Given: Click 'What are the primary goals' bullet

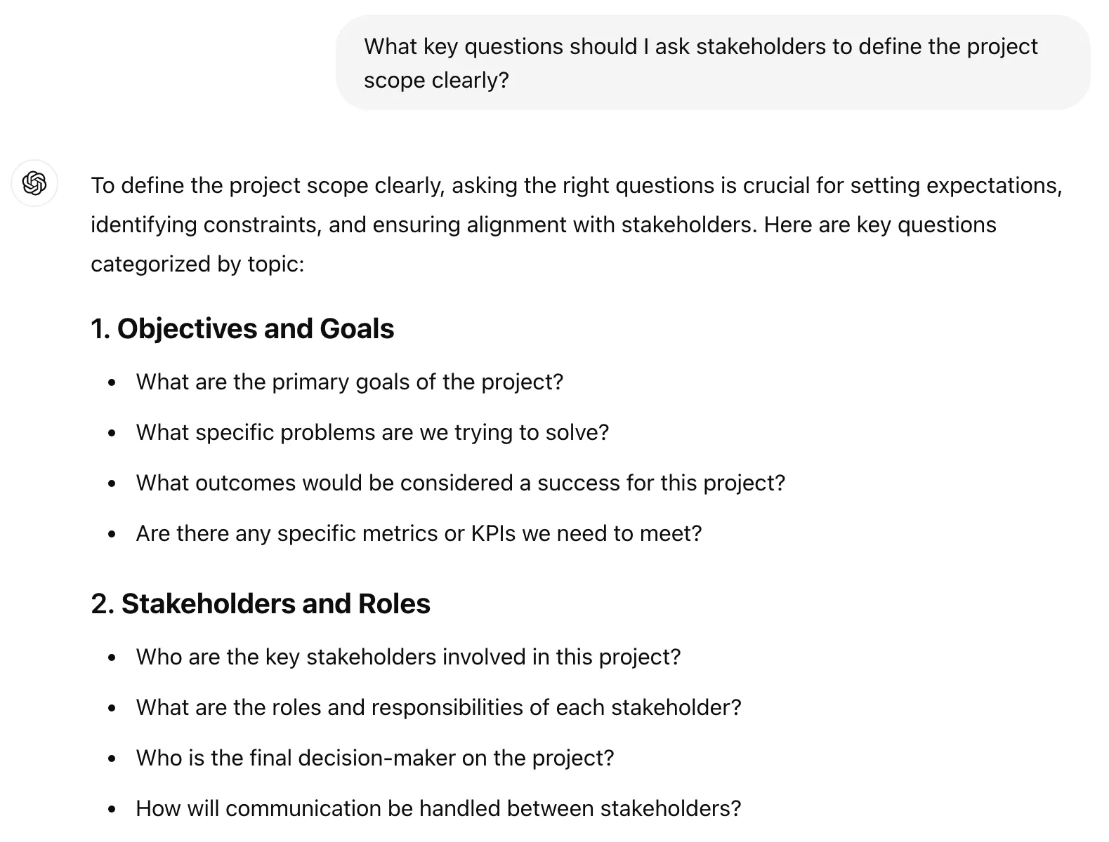Looking at the screenshot, I should [x=350, y=382].
